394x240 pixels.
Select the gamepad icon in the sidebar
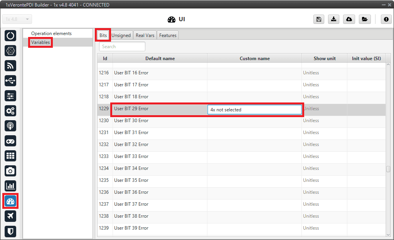click(x=10, y=141)
